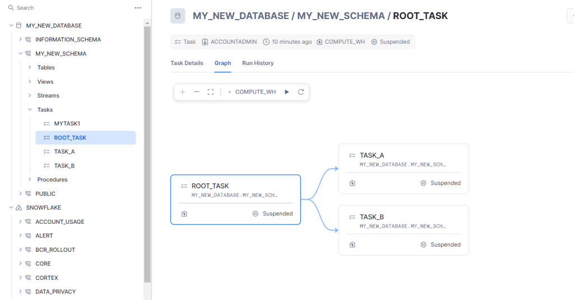Click the database icon beside page title
This screenshot has height=300, width=574.
point(178,16)
